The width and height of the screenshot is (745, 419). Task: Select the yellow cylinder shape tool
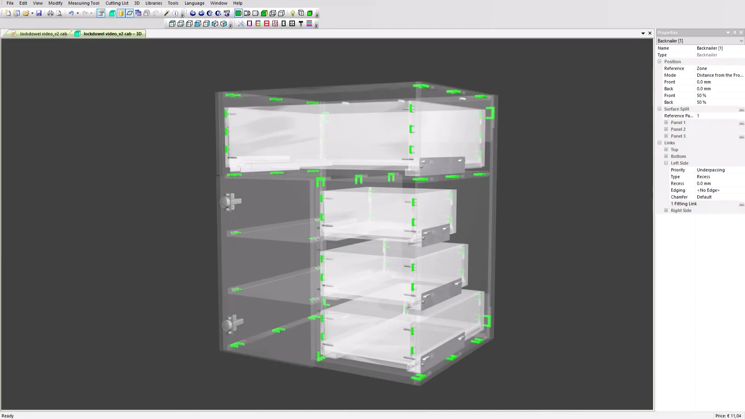coord(121,13)
